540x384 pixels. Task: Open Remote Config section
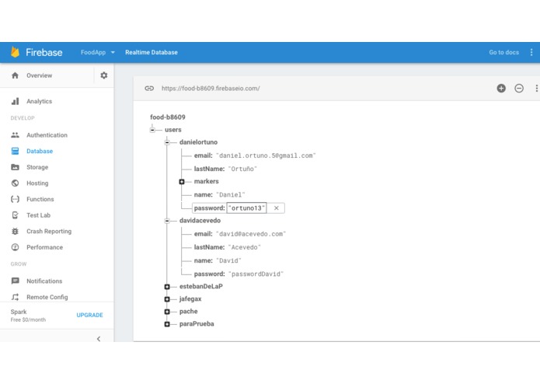(47, 297)
